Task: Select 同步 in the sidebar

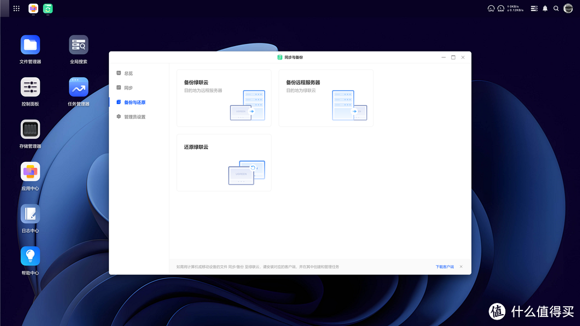Action: (128, 88)
